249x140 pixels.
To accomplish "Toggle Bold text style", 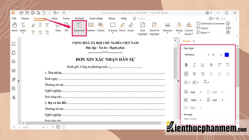I will pos(186,65).
